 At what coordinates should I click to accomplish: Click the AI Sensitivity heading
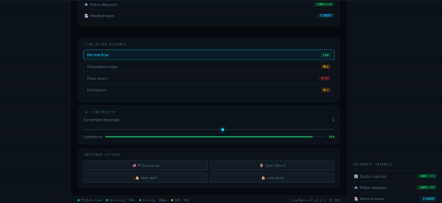(x=100, y=112)
